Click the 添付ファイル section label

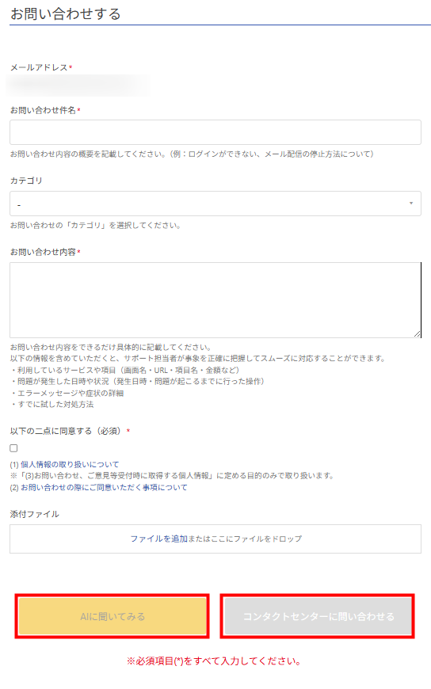click(34, 514)
